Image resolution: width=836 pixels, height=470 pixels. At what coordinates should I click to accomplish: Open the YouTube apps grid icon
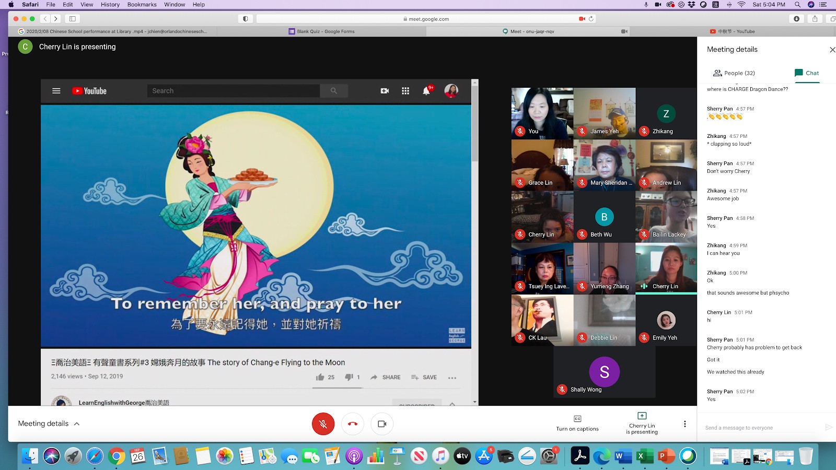[405, 91]
